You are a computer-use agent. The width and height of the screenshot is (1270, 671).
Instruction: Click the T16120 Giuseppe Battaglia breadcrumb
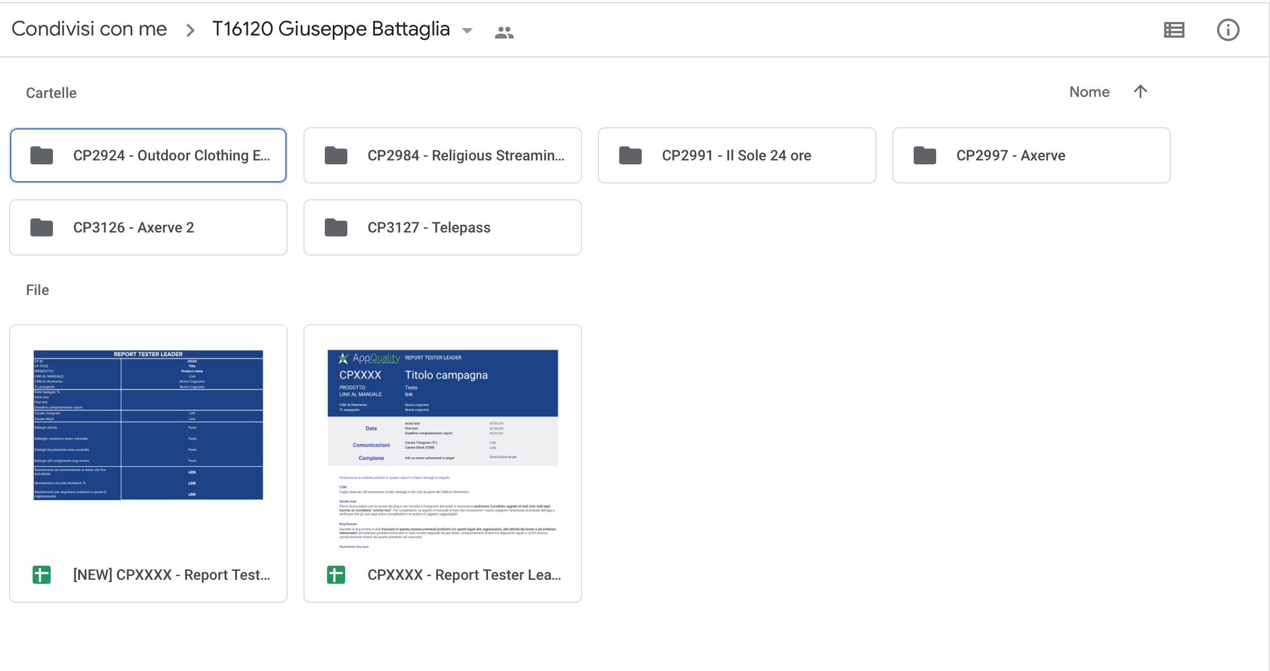coord(331,29)
